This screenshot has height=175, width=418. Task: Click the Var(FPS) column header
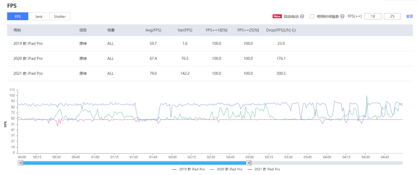185,30
